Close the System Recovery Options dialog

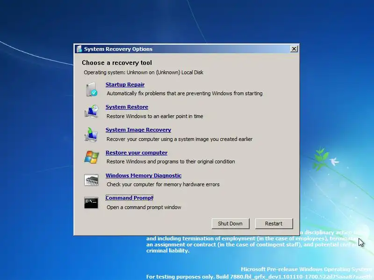point(294,49)
